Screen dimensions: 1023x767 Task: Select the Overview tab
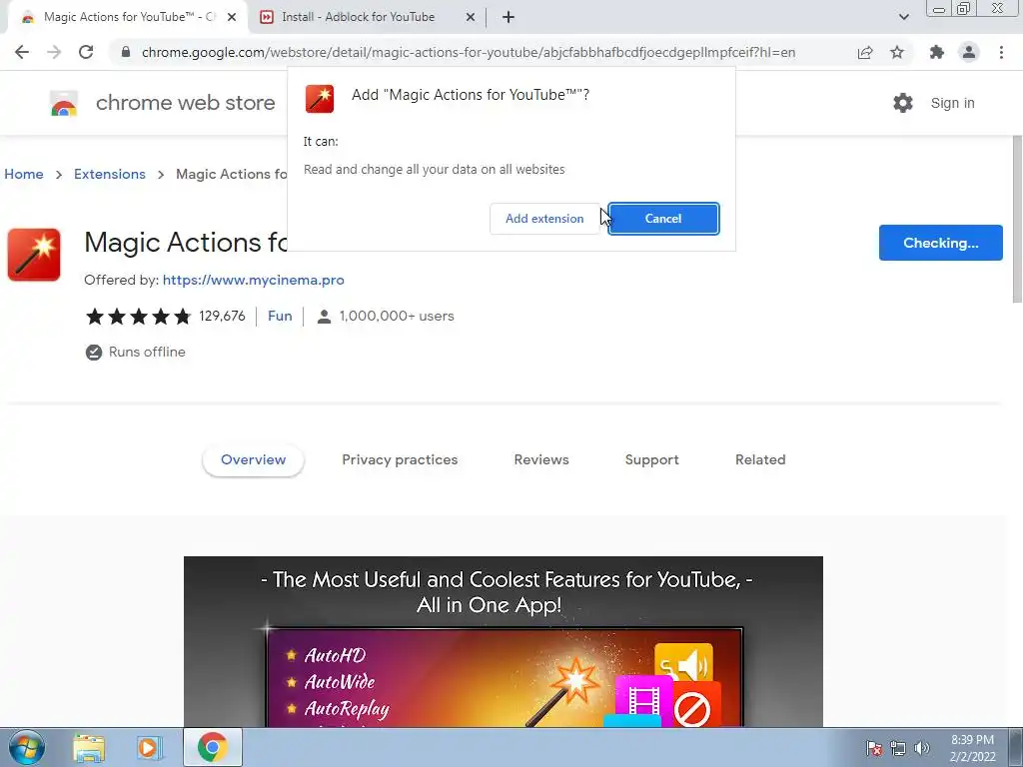click(x=253, y=459)
